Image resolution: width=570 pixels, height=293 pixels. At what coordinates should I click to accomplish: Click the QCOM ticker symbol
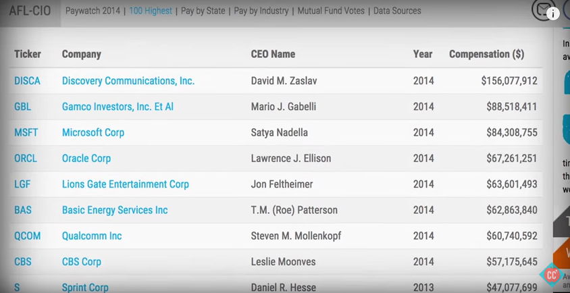point(27,236)
